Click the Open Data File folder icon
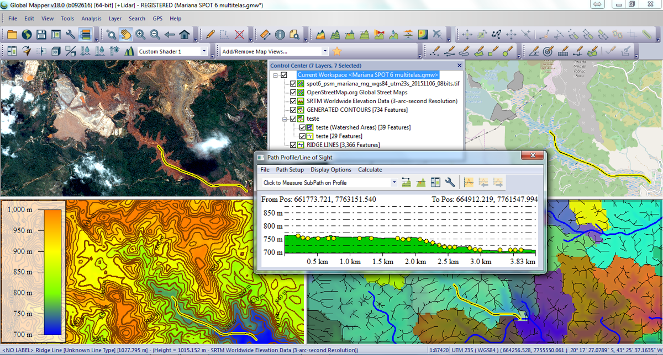 pyautogui.click(x=12, y=35)
